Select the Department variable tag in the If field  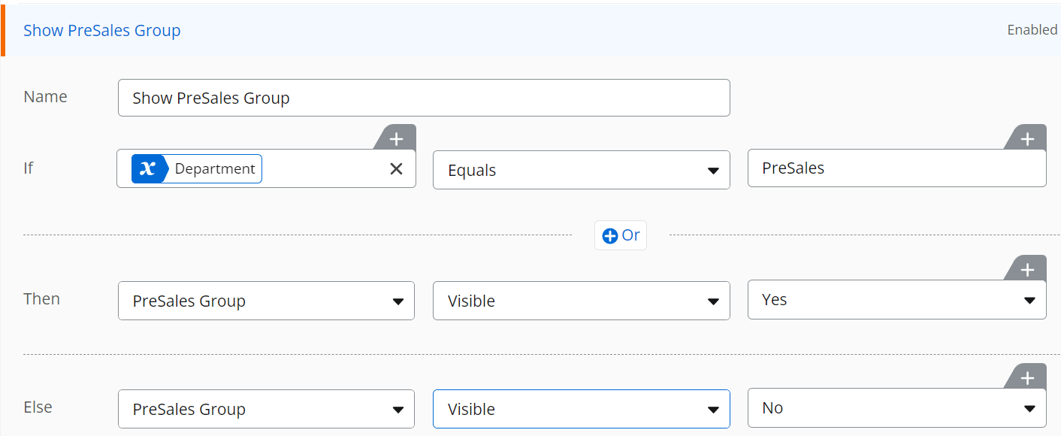click(x=197, y=168)
